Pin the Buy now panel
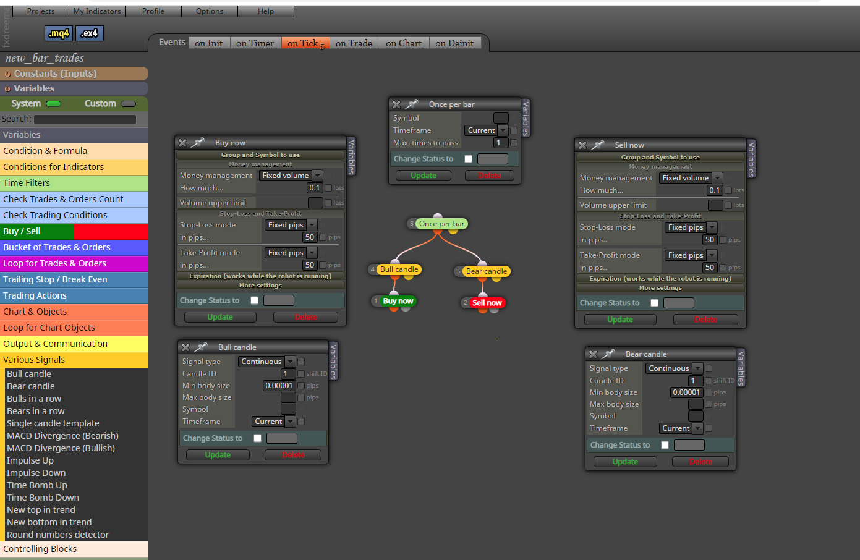The image size is (860, 560). click(198, 143)
